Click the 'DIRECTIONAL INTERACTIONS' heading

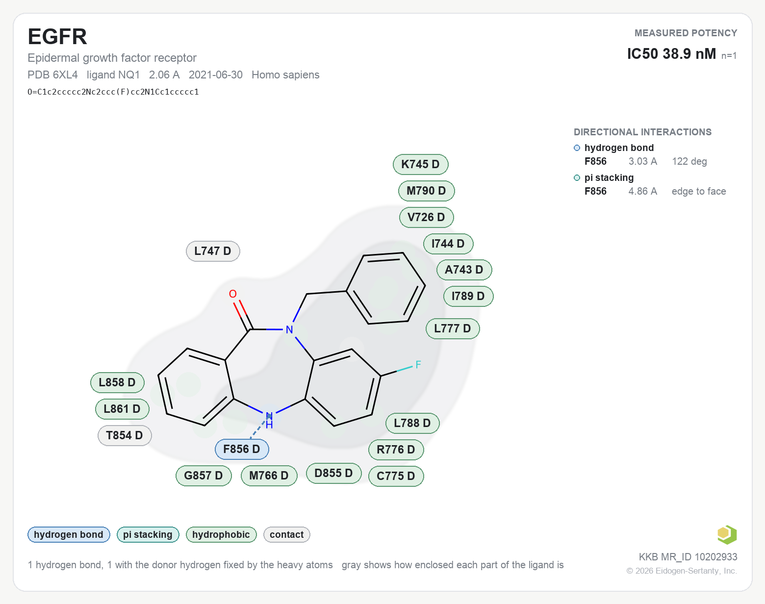click(x=642, y=132)
